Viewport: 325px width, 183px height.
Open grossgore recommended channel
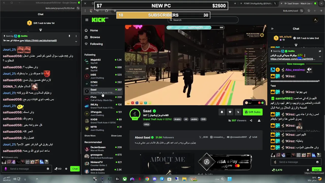[x=103, y=156]
